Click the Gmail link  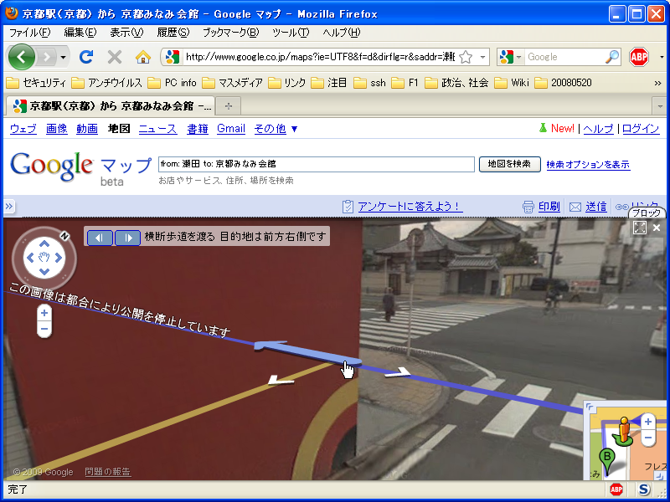click(x=231, y=129)
